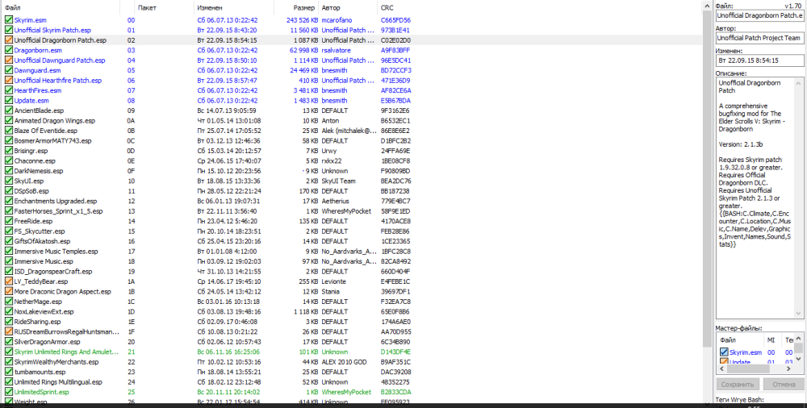
Task: Edit the Автор input field
Action: coord(759,38)
